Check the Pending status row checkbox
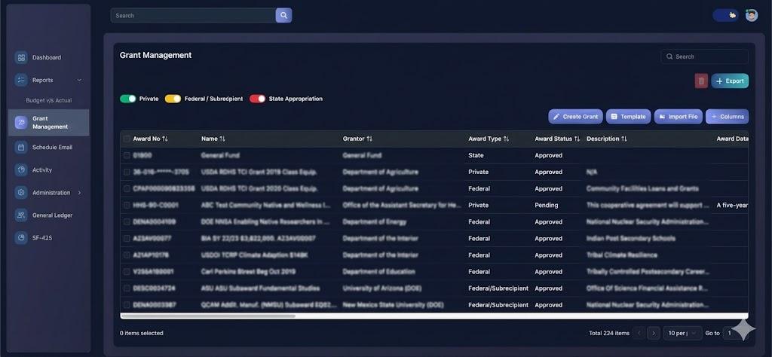The image size is (772, 357). pyautogui.click(x=127, y=205)
